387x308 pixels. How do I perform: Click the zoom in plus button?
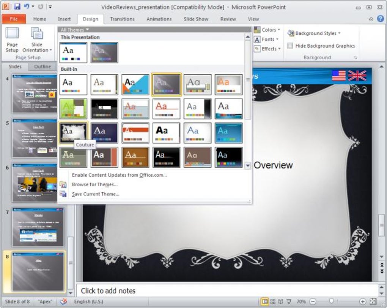tap(363, 302)
